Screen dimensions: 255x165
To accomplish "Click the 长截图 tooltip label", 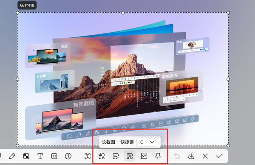I will coord(108,142).
